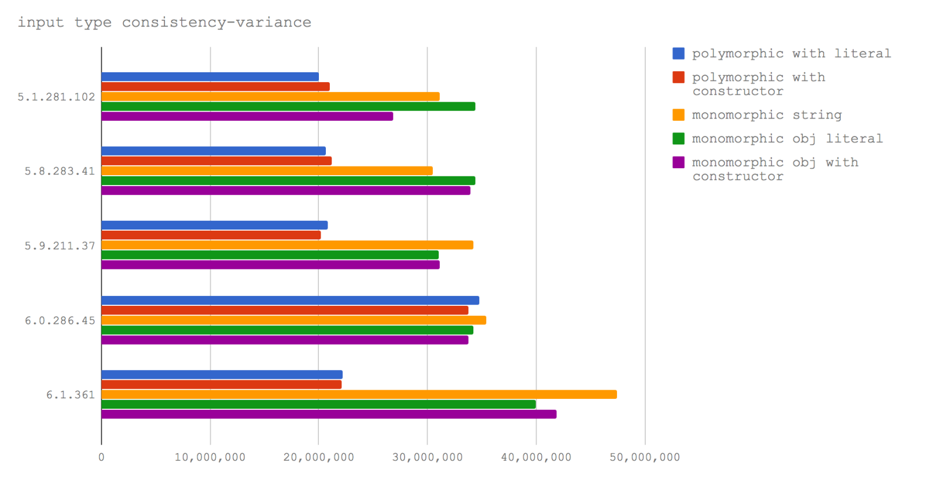Click the green monomorphic obj literal legend swatch
This screenshot has width=926, height=481.
pos(678,139)
